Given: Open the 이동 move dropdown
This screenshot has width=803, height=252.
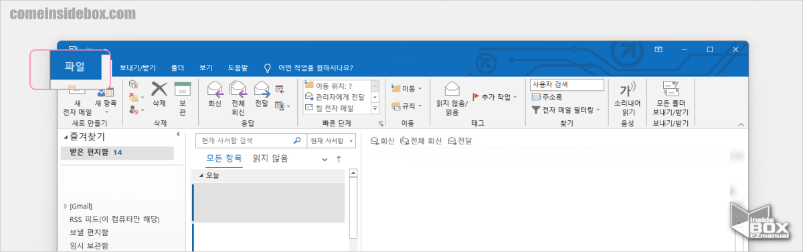Looking at the screenshot, I should (407, 88).
